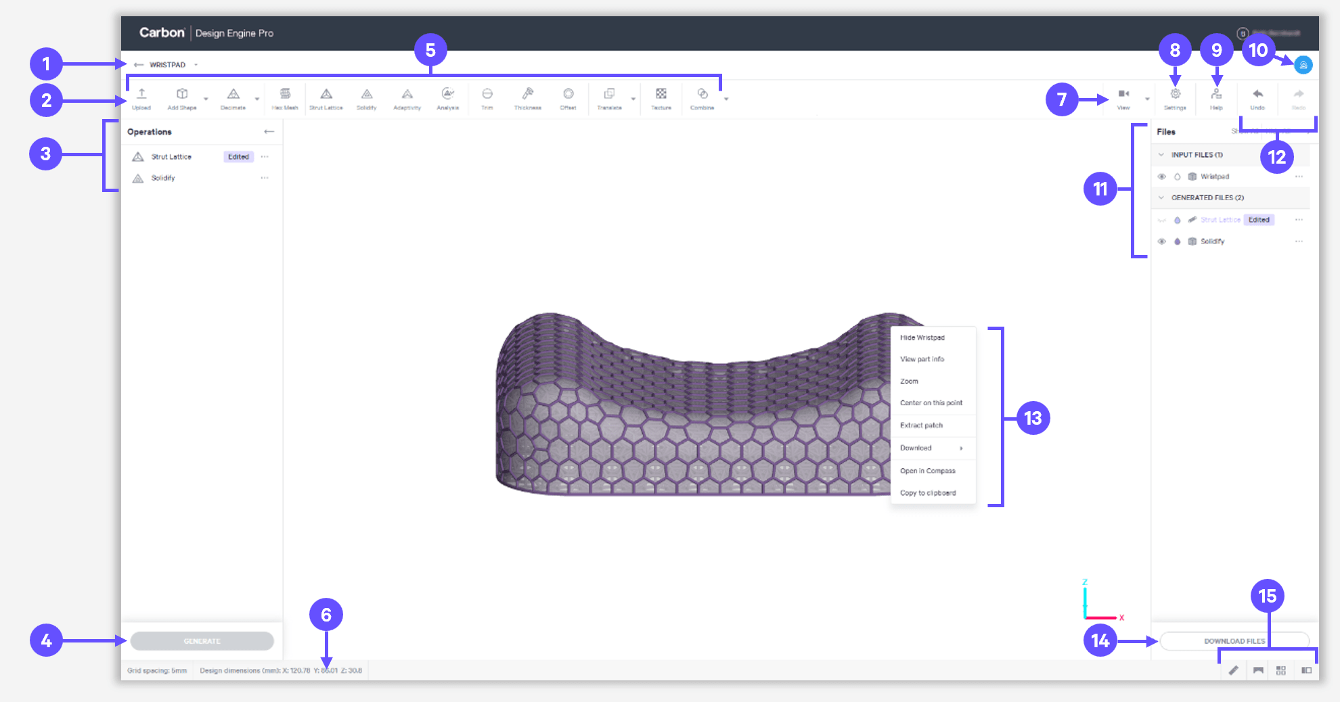
Task: Collapse the GENERATED FILES section
Action: (x=1161, y=198)
